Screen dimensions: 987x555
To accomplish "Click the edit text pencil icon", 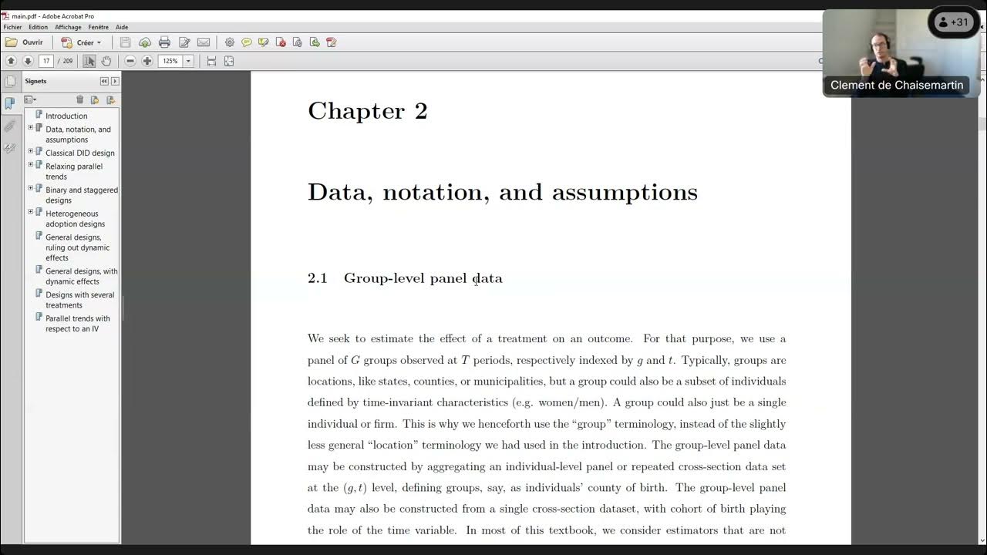I will coord(184,42).
